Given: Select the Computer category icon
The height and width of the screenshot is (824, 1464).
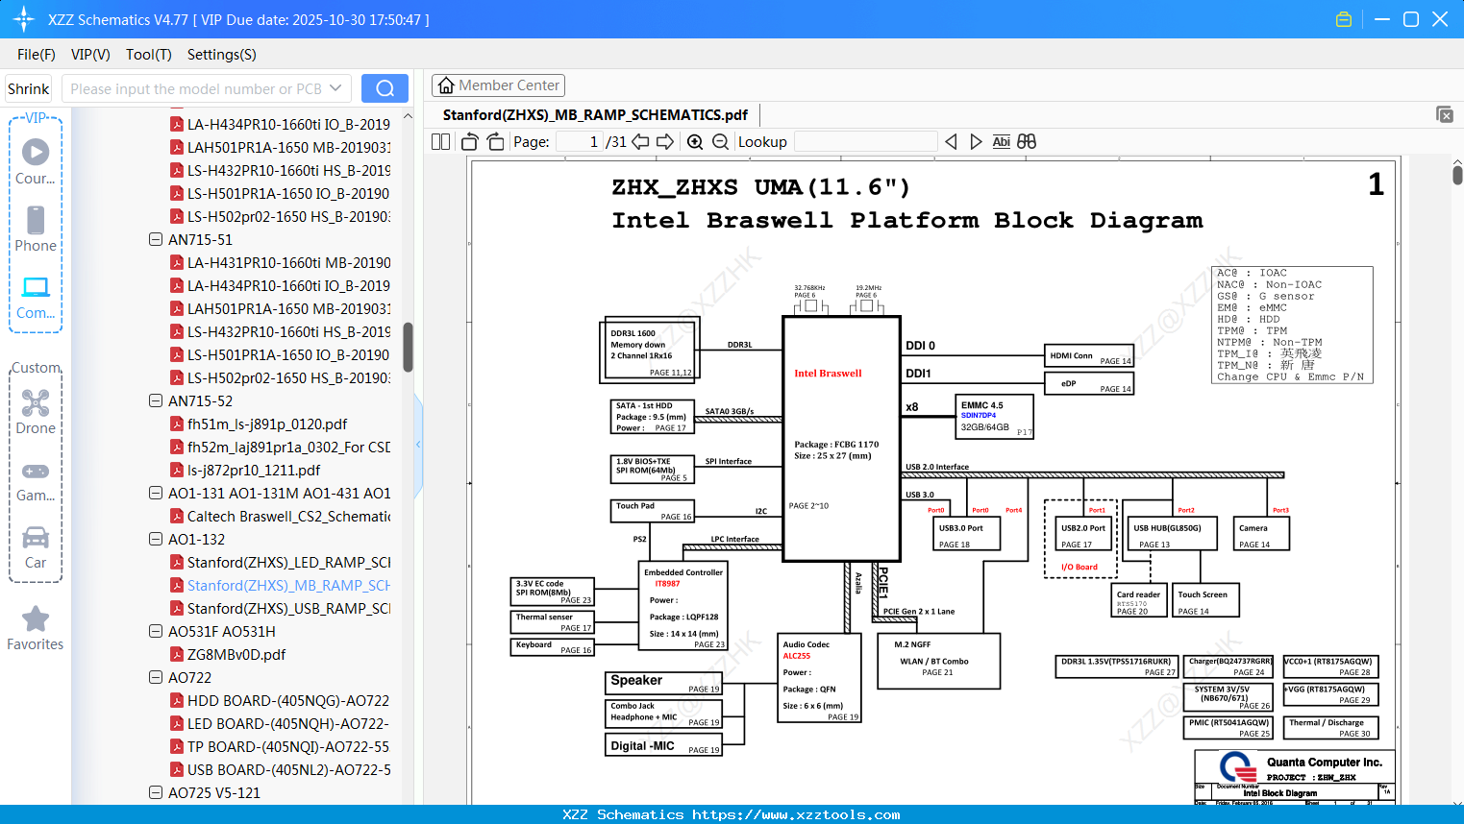Looking at the screenshot, I should click(36, 297).
